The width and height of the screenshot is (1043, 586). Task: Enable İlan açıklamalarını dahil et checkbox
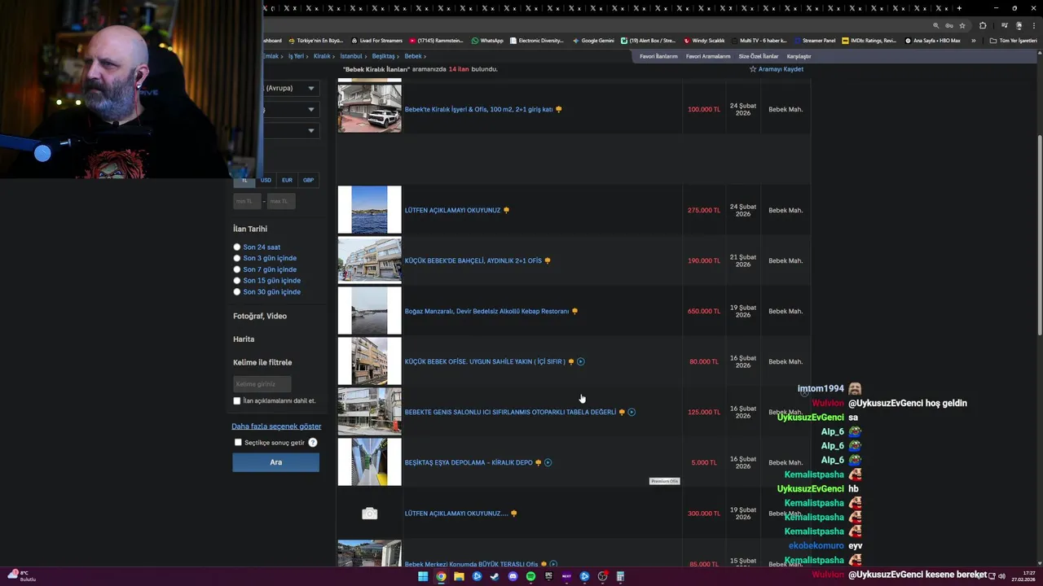237,400
